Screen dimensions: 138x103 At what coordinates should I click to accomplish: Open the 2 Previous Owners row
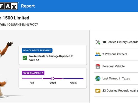click(116, 54)
